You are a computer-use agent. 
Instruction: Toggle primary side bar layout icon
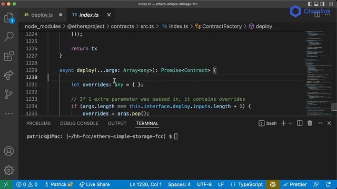click(310, 4)
